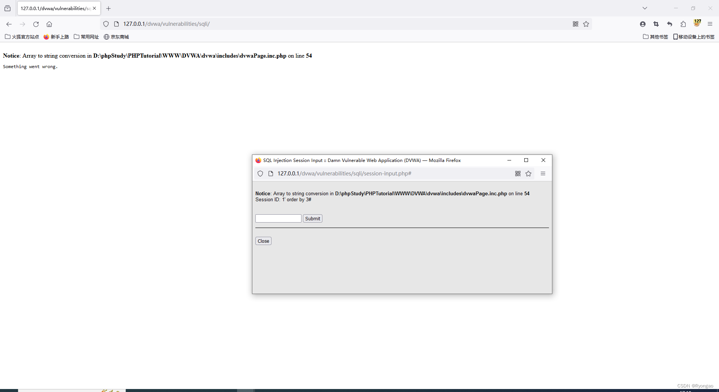719x392 pixels.
Task: Open the 火狐官方站点 bookmark folder
Action: pyautogui.click(x=22, y=37)
